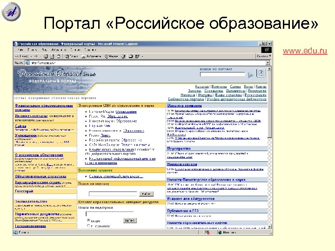Open 'Федеральные образовательные порталы' sidebar link
The height and width of the screenshot is (251, 335).
point(44,107)
